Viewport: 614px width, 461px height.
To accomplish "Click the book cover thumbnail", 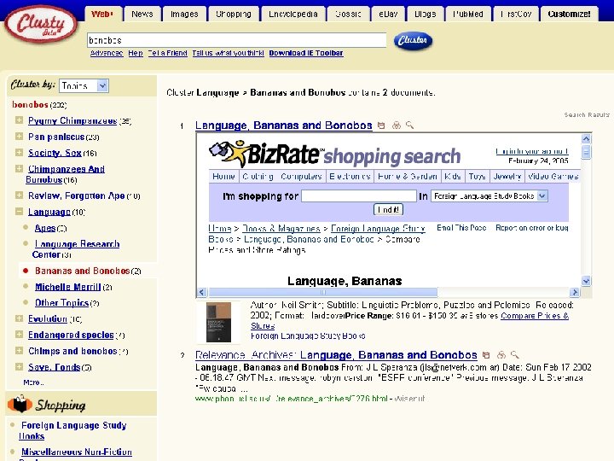I will click(218, 323).
